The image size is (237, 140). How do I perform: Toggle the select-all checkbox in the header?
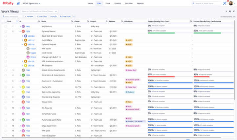pyautogui.click(x=5, y=21)
